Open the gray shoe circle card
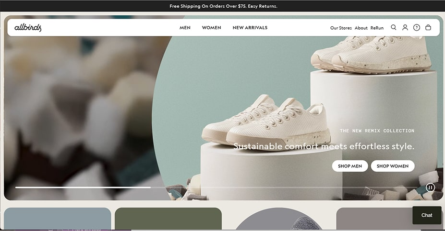 pyautogui.click(x=279, y=219)
